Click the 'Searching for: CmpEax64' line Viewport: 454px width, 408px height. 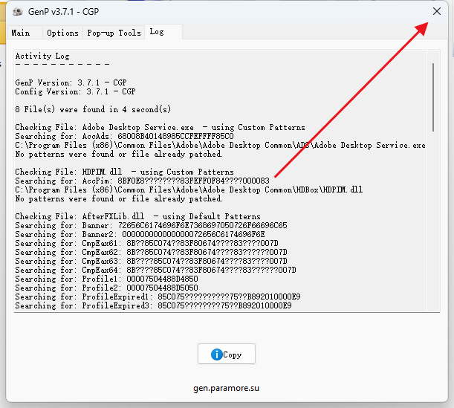pos(156,270)
